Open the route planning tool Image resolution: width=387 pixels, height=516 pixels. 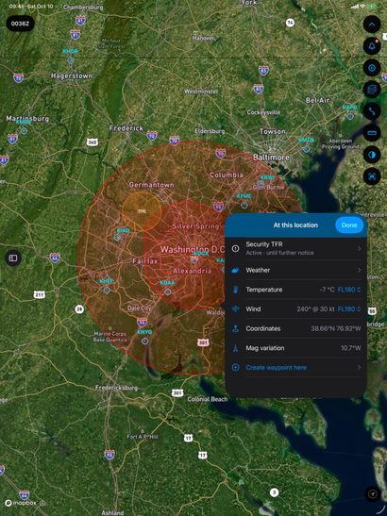click(372, 111)
